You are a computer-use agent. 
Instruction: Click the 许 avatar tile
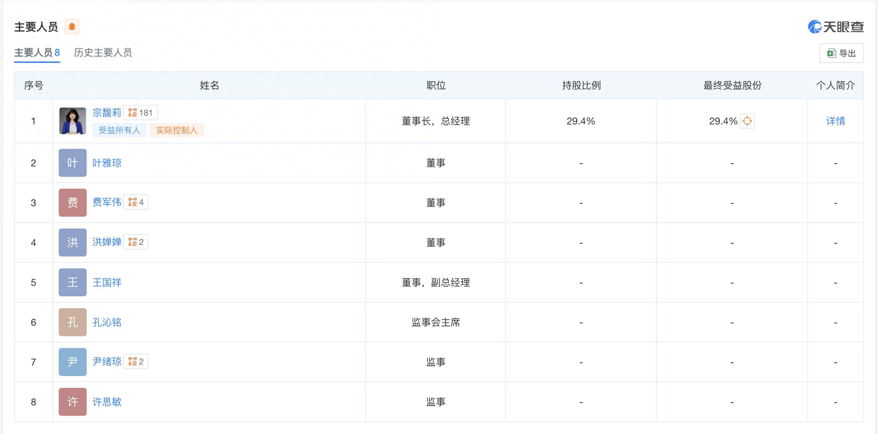point(73,402)
